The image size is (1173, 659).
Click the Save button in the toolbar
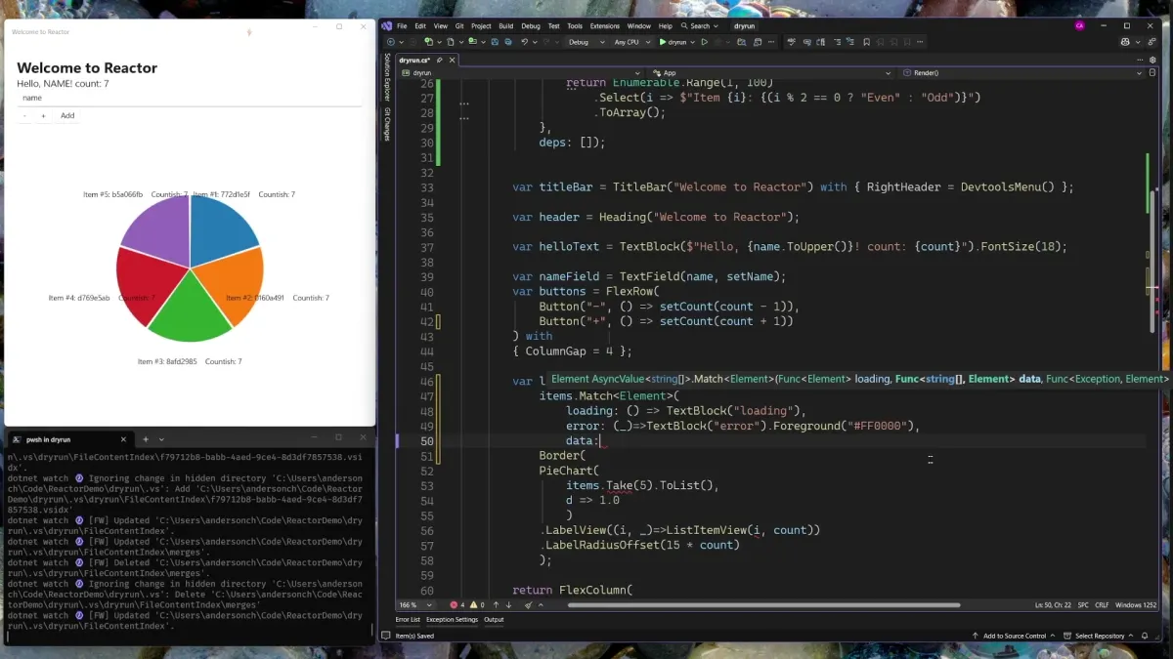pos(495,42)
